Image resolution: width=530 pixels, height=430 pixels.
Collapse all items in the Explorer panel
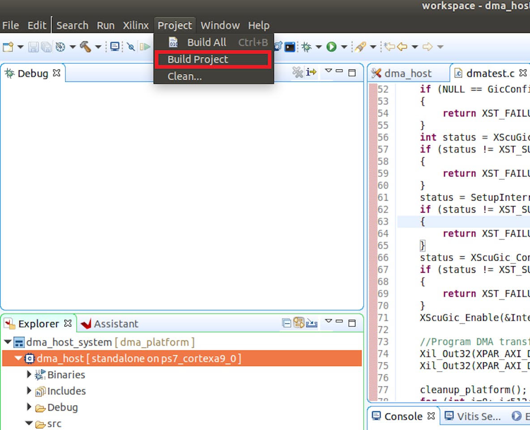(x=287, y=323)
